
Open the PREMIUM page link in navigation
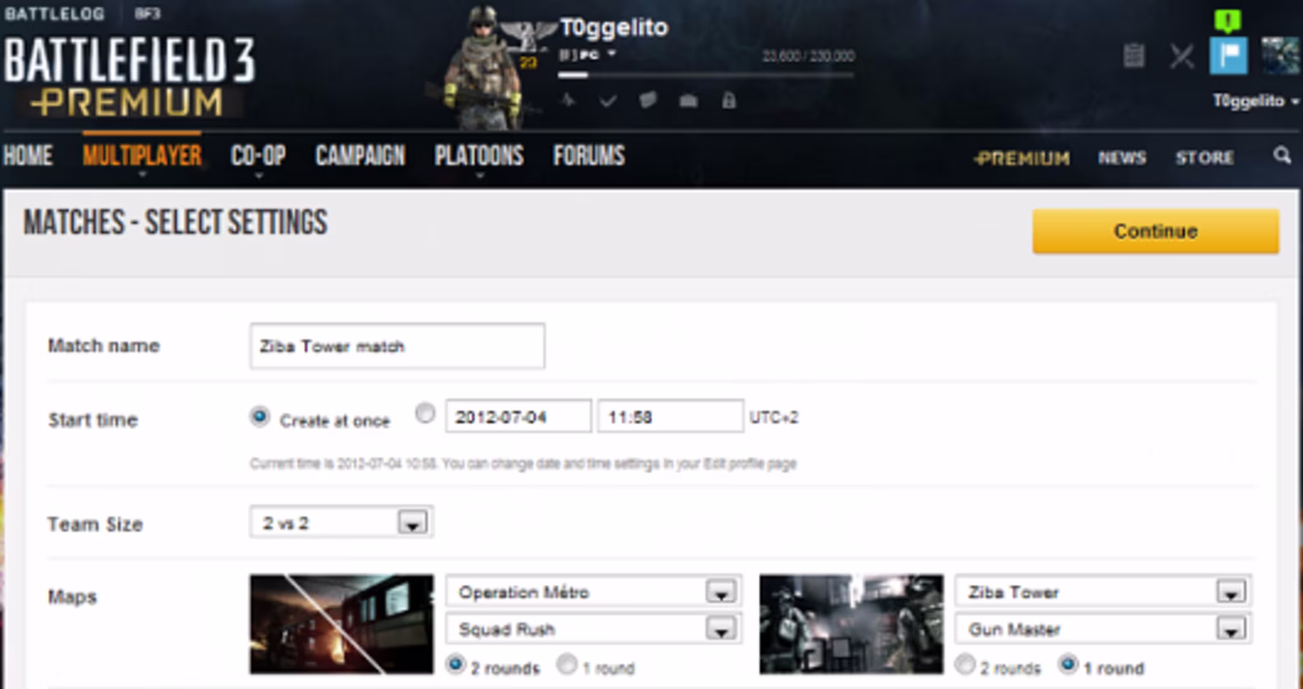1022,158
